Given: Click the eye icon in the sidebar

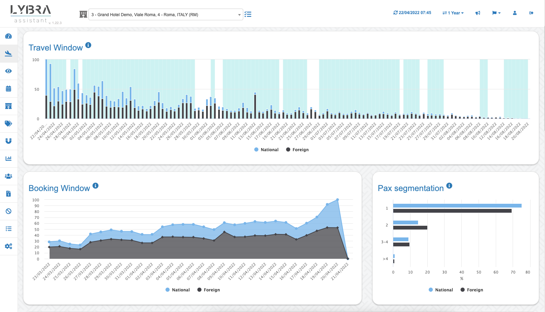Looking at the screenshot, I should tap(9, 71).
